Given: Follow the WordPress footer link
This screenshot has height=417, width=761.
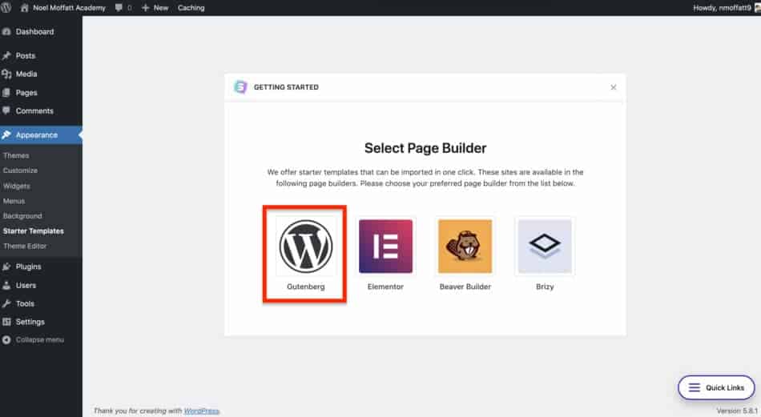Looking at the screenshot, I should [x=201, y=411].
